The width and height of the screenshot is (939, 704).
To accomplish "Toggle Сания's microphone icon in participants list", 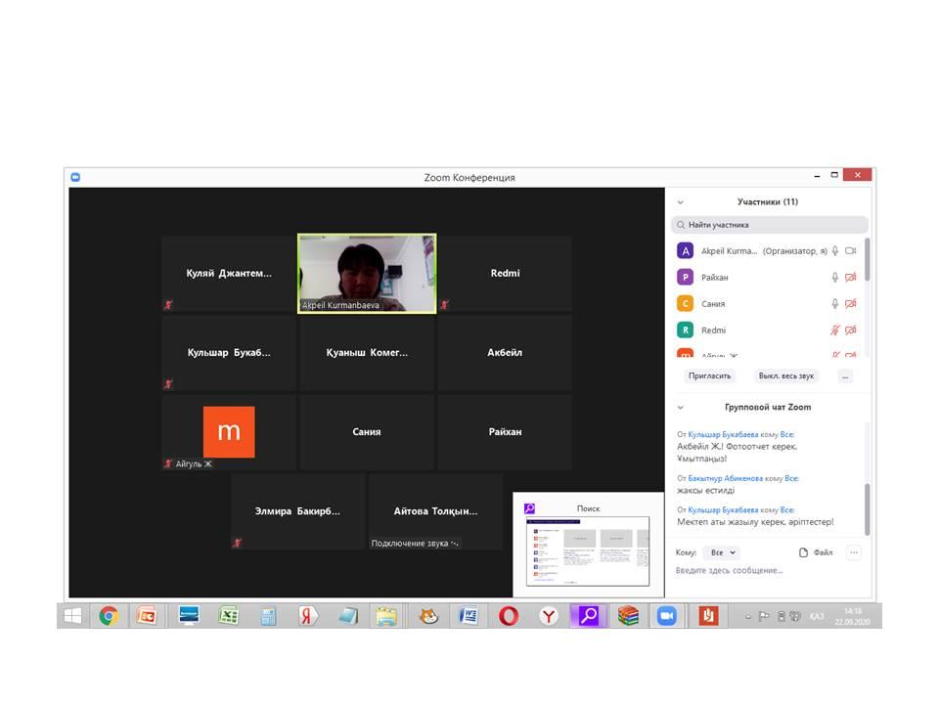I will [834, 304].
